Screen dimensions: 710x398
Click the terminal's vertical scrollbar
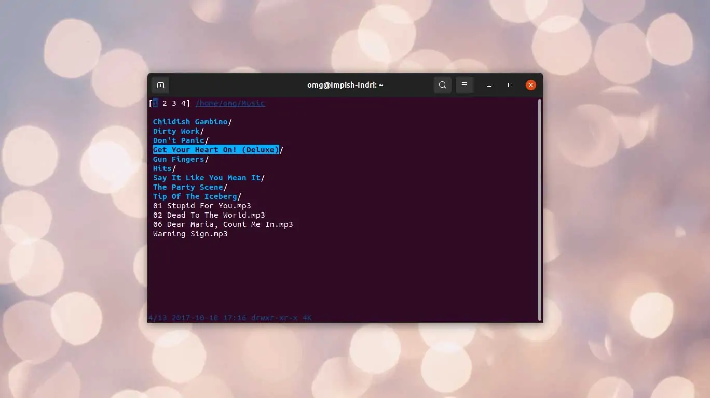(540, 207)
